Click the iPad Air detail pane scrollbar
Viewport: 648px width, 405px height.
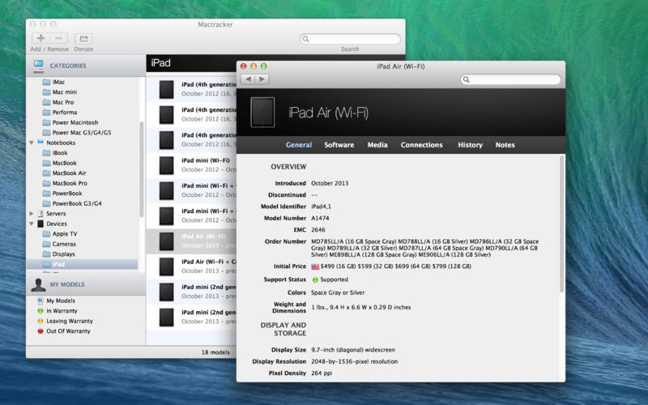(x=561, y=224)
